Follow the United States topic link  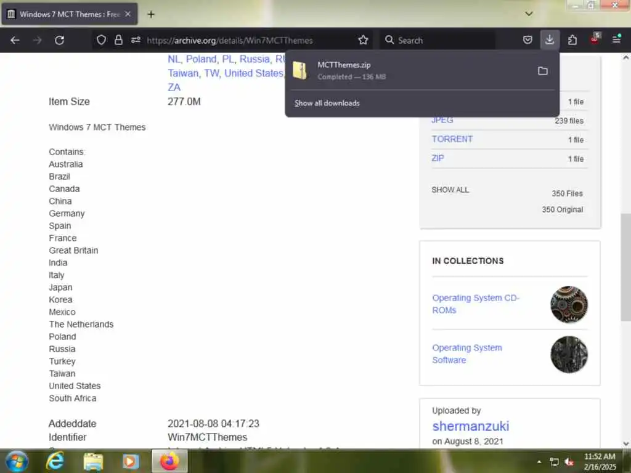point(253,73)
